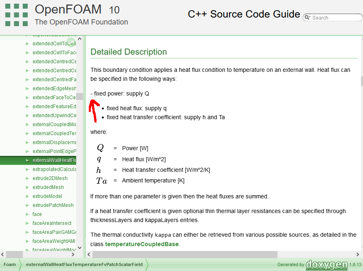Expand the externalCoupledTemperature tree arrow
Image resolution: width=363 pixels, height=271 pixels.
click(27, 133)
